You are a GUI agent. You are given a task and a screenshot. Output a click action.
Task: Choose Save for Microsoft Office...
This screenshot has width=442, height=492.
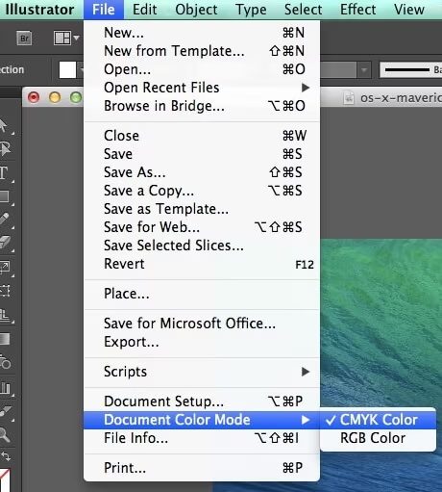point(202,324)
